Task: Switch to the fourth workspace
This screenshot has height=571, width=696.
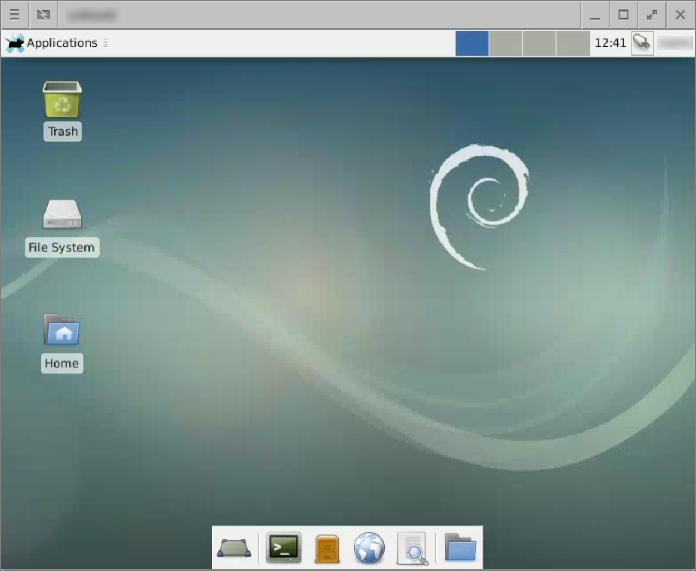Action: [572, 43]
